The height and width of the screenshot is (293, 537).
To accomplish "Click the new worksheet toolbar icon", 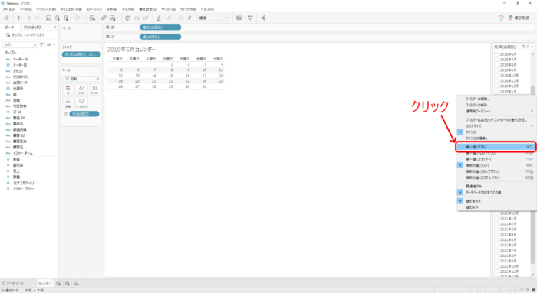I will (92, 18).
